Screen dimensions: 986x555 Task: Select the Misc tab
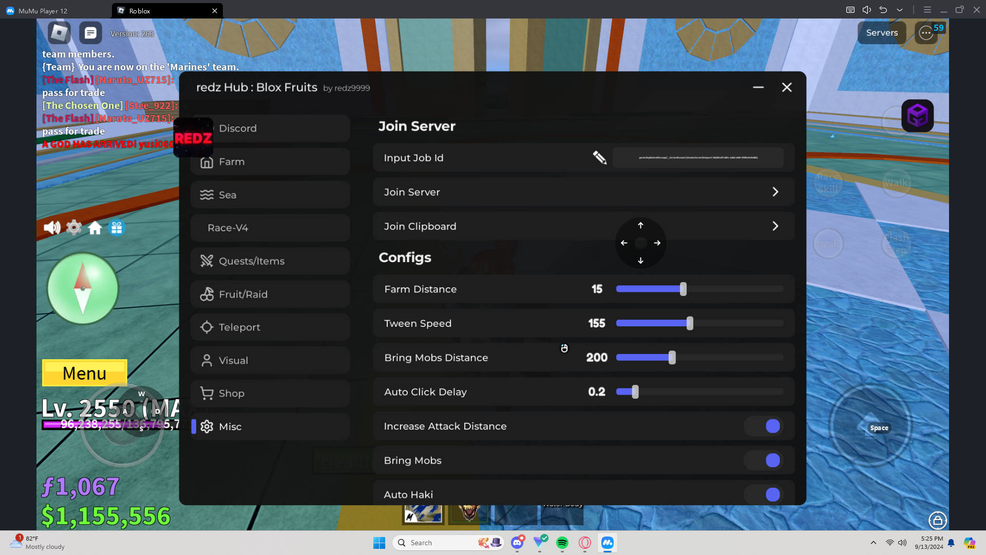(x=271, y=427)
